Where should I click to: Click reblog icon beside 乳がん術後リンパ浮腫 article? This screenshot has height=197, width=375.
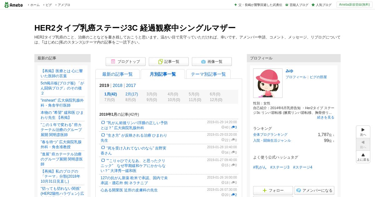tap(103, 123)
